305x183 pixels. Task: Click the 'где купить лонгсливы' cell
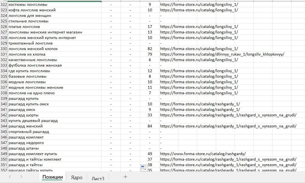point(55,71)
